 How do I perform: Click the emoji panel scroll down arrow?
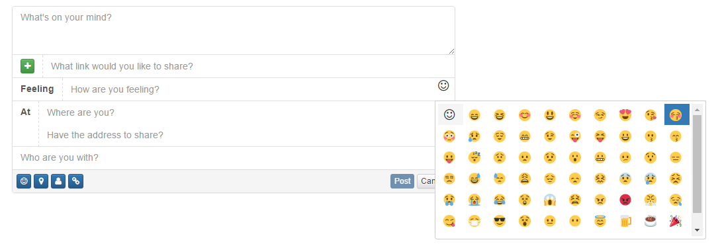point(697,230)
